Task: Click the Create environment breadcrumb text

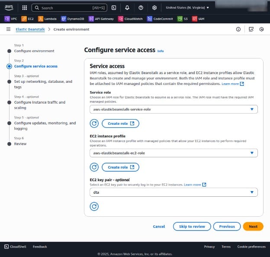Action: coord(71,29)
